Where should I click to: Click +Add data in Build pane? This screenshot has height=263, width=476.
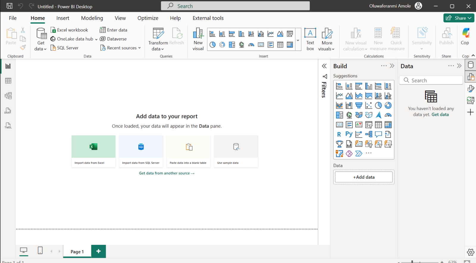(364, 177)
